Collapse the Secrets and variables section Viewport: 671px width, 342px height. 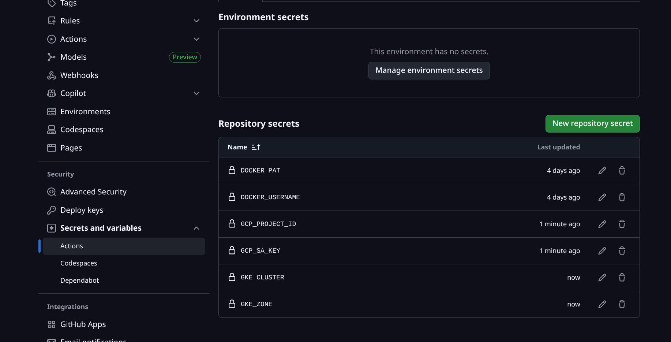pyautogui.click(x=196, y=228)
